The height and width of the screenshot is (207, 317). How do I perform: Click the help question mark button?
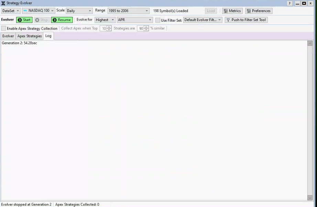point(290,3)
